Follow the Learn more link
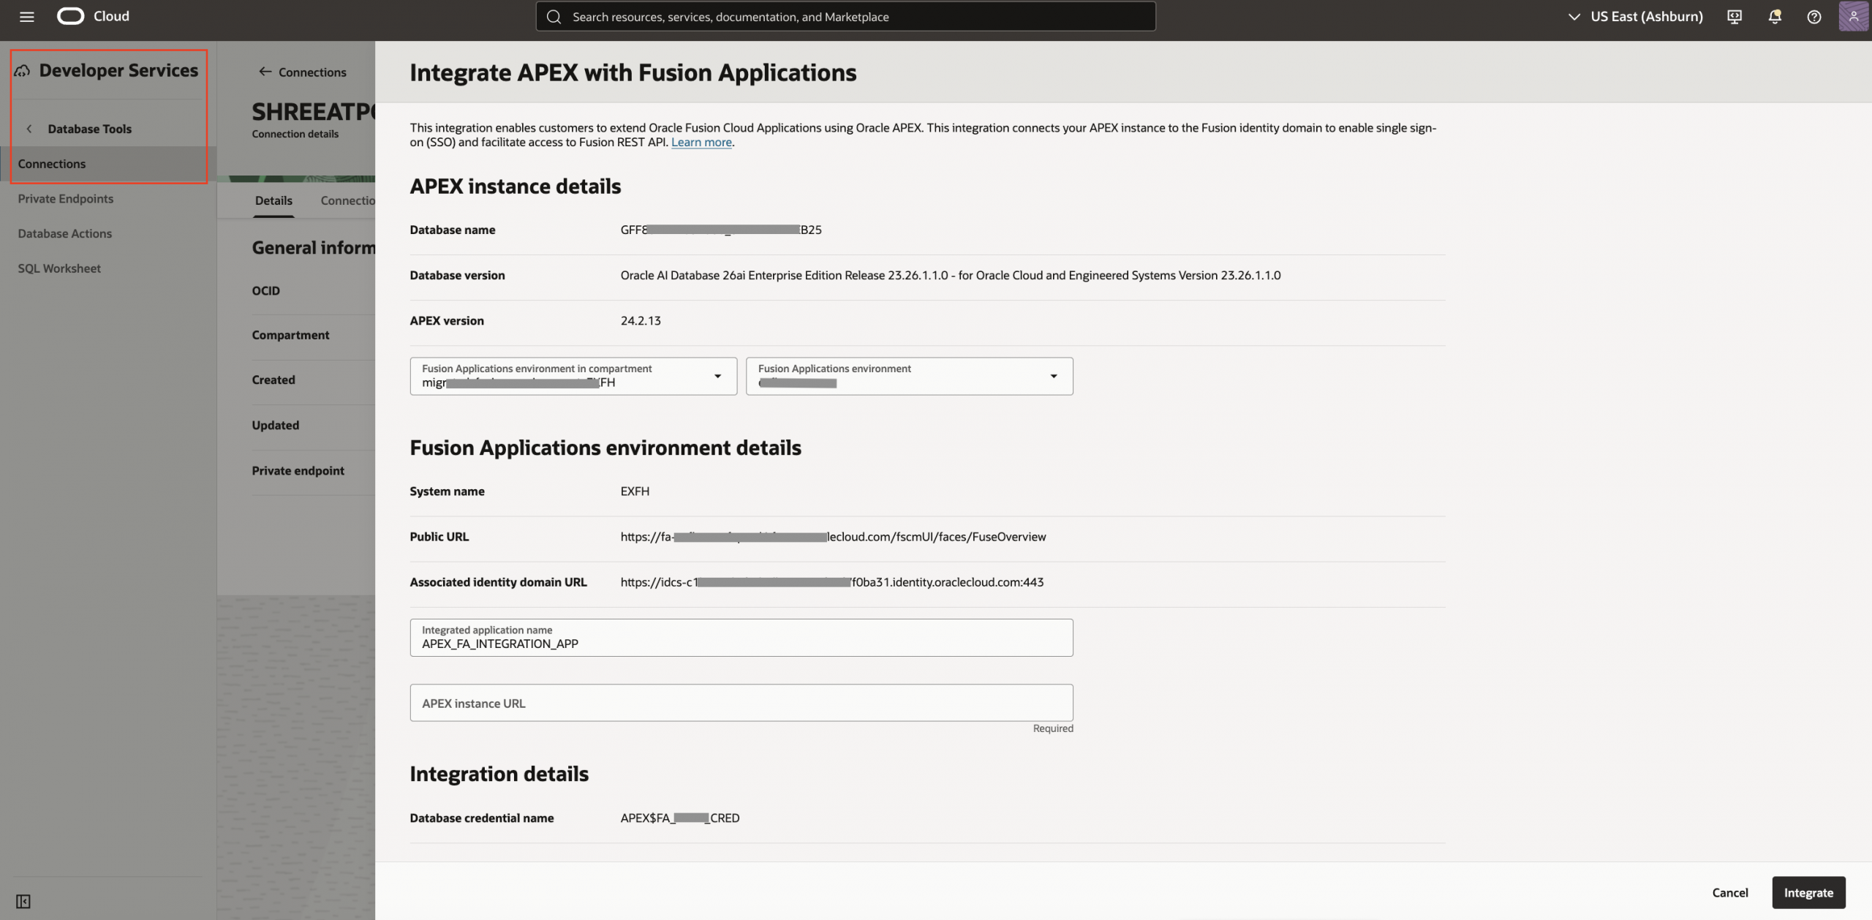Screen dimensions: 1872x920 701,143
